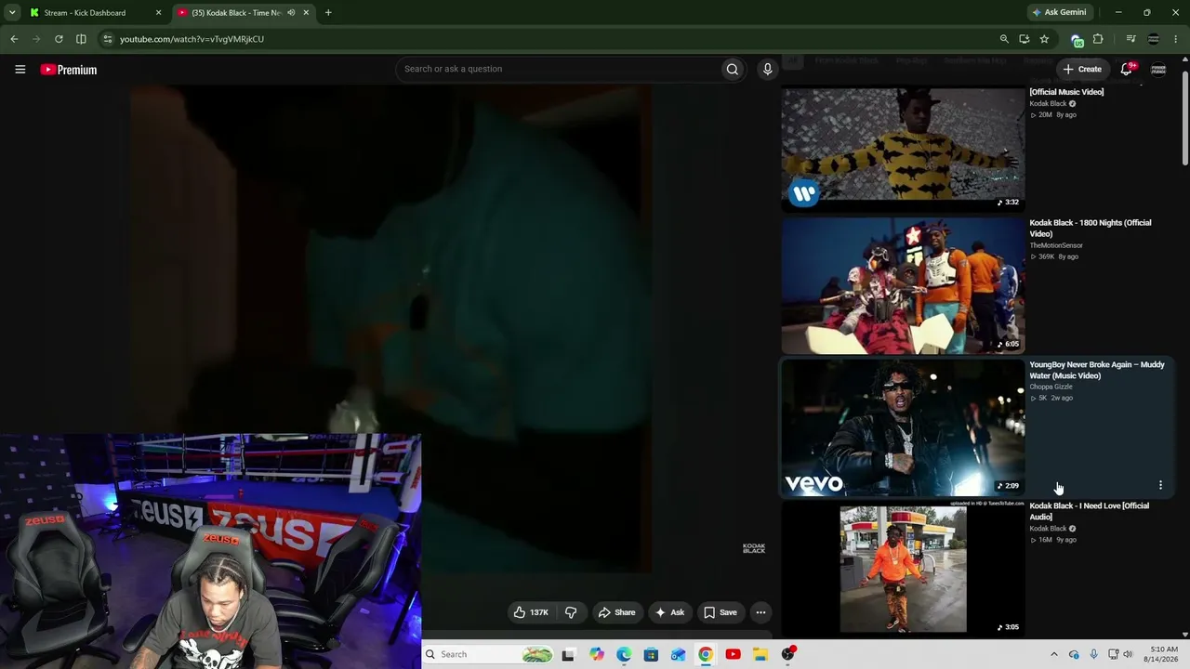This screenshot has height=669, width=1190.
Task: Open Microsoft Edge from the taskbar
Action: click(624, 654)
